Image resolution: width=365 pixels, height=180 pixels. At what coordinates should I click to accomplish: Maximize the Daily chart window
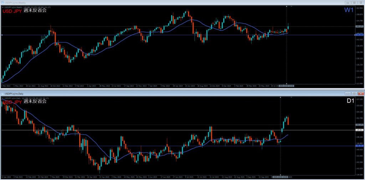[354, 93]
